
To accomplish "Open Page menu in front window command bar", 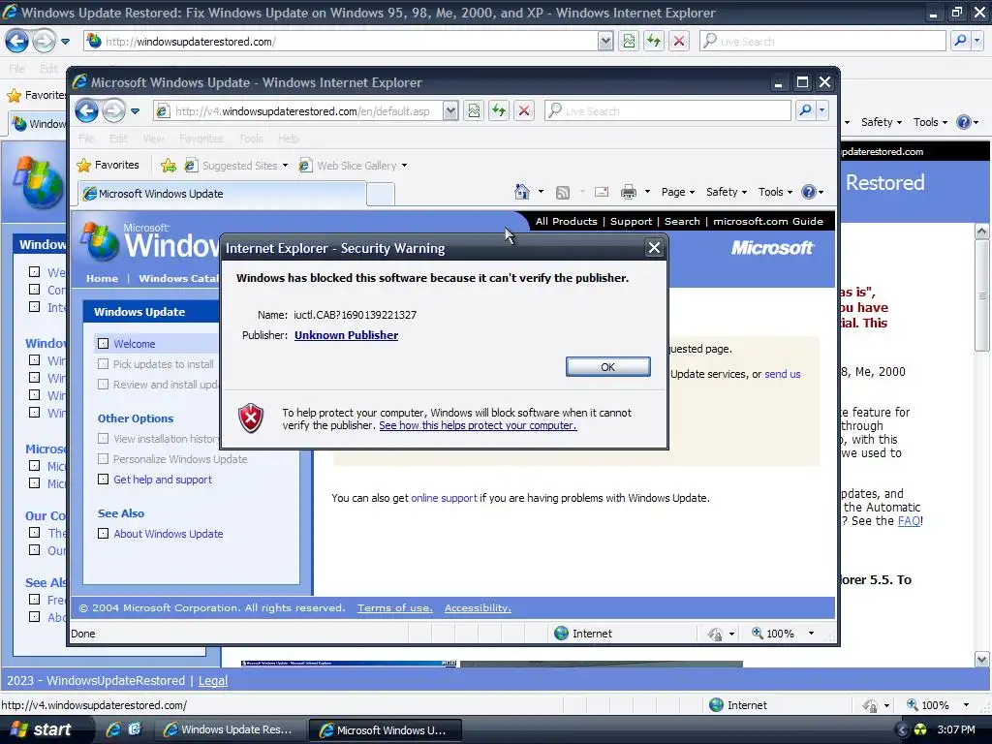I will [677, 192].
